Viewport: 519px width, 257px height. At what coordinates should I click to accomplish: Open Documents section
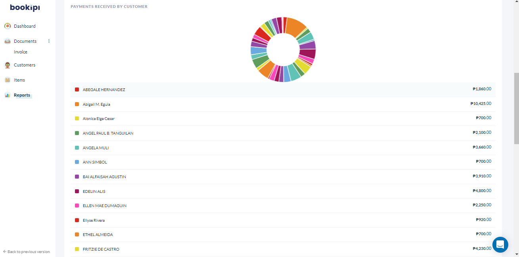click(25, 41)
